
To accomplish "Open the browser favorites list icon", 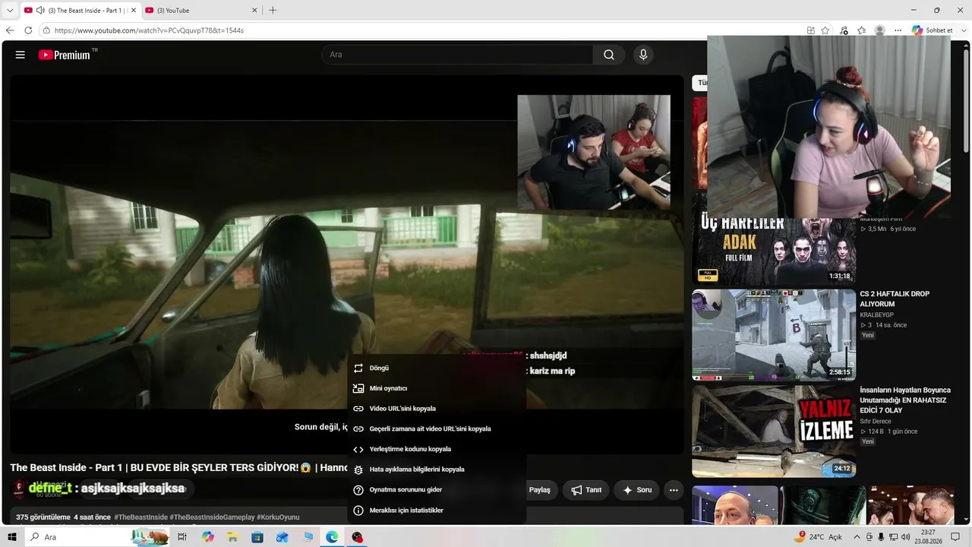I will coord(862,30).
